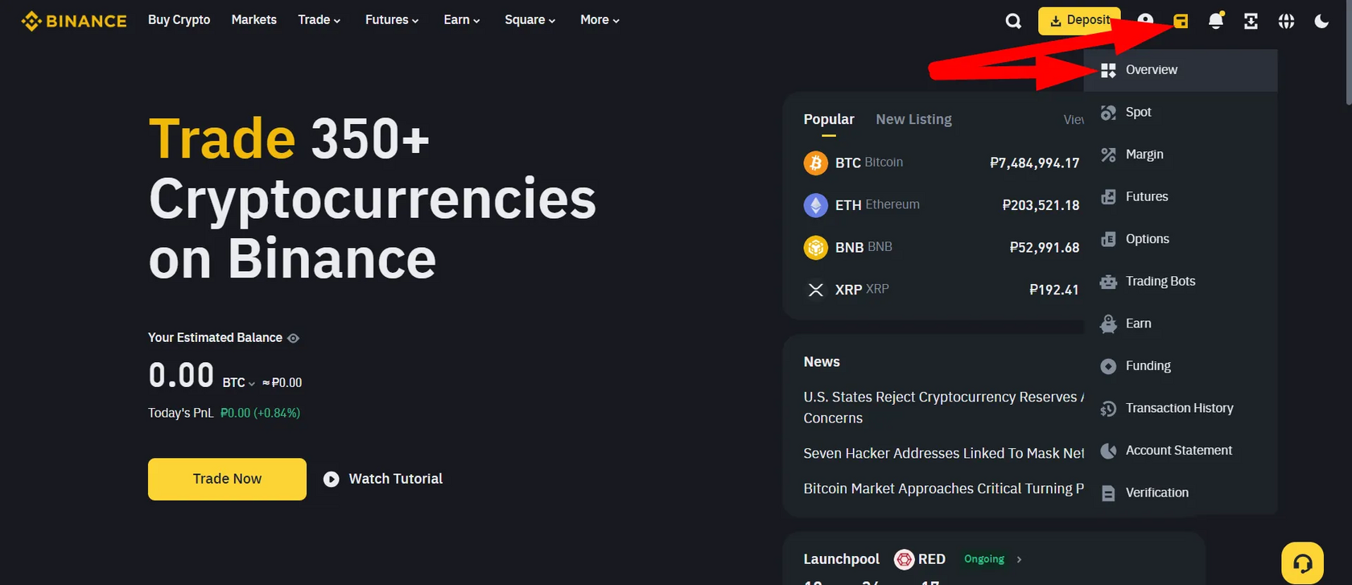The width and height of the screenshot is (1352, 585).
Task: Toggle balance visibility with the eye icon
Action: [294, 337]
